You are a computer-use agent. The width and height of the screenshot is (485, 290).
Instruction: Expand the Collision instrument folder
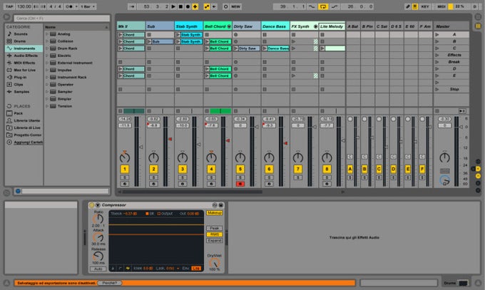pos(47,41)
